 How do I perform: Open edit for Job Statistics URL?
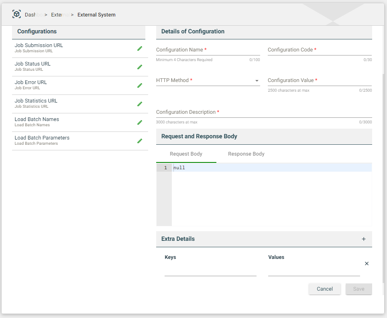pos(140,104)
